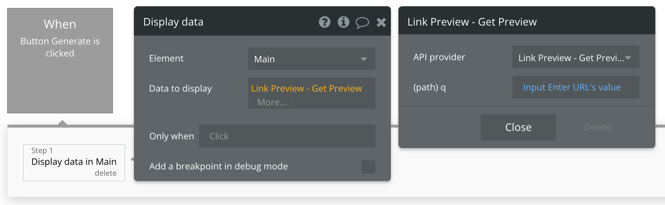665x205 pixels.
Task: Open the Element dropdown showing Main
Action: [x=312, y=59]
